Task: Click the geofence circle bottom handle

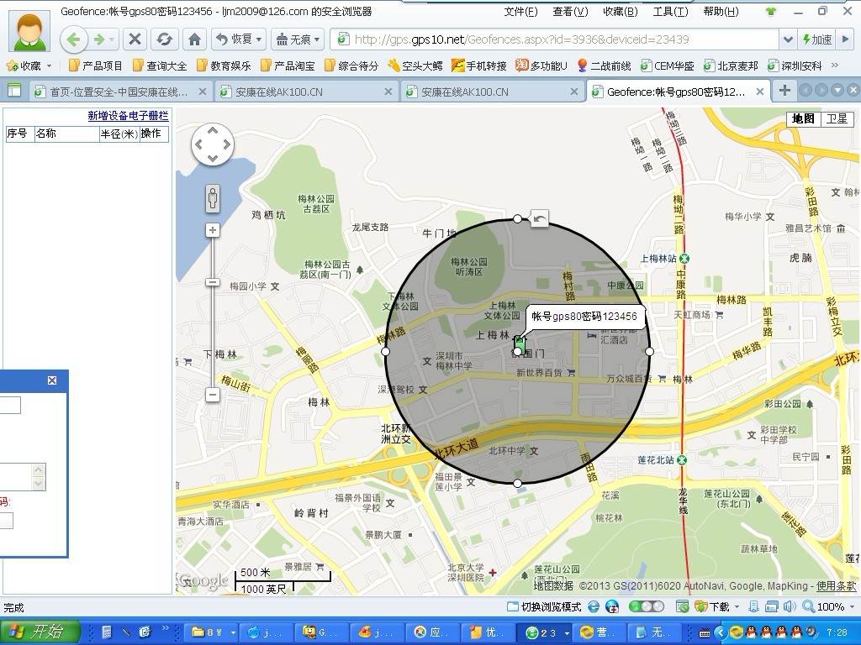Action: pos(517,483)
